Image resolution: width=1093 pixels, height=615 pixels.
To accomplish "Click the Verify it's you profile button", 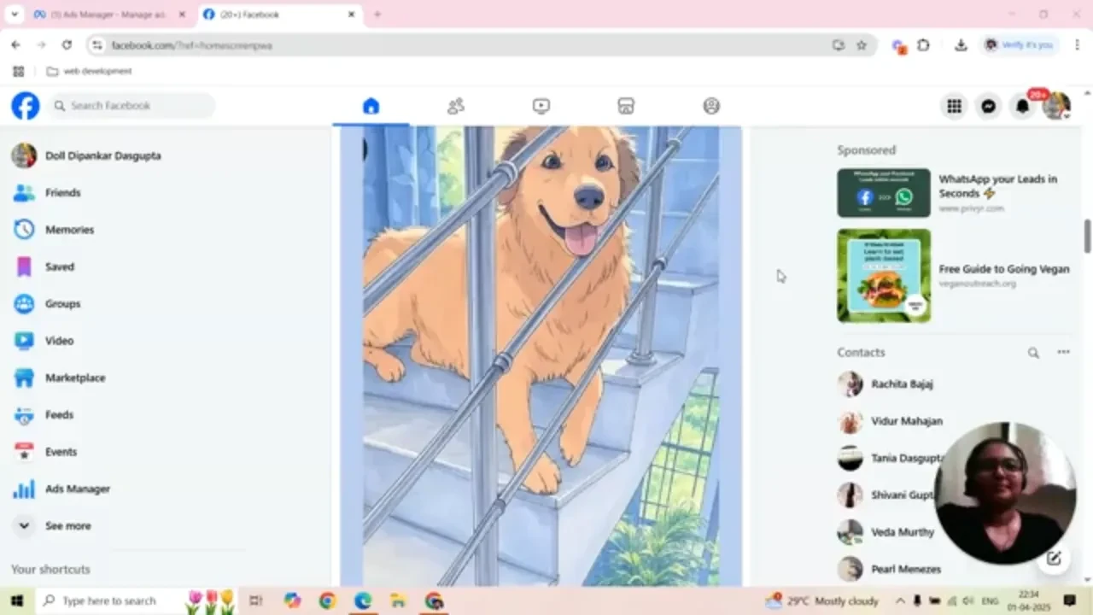I will pos(1019,45).
